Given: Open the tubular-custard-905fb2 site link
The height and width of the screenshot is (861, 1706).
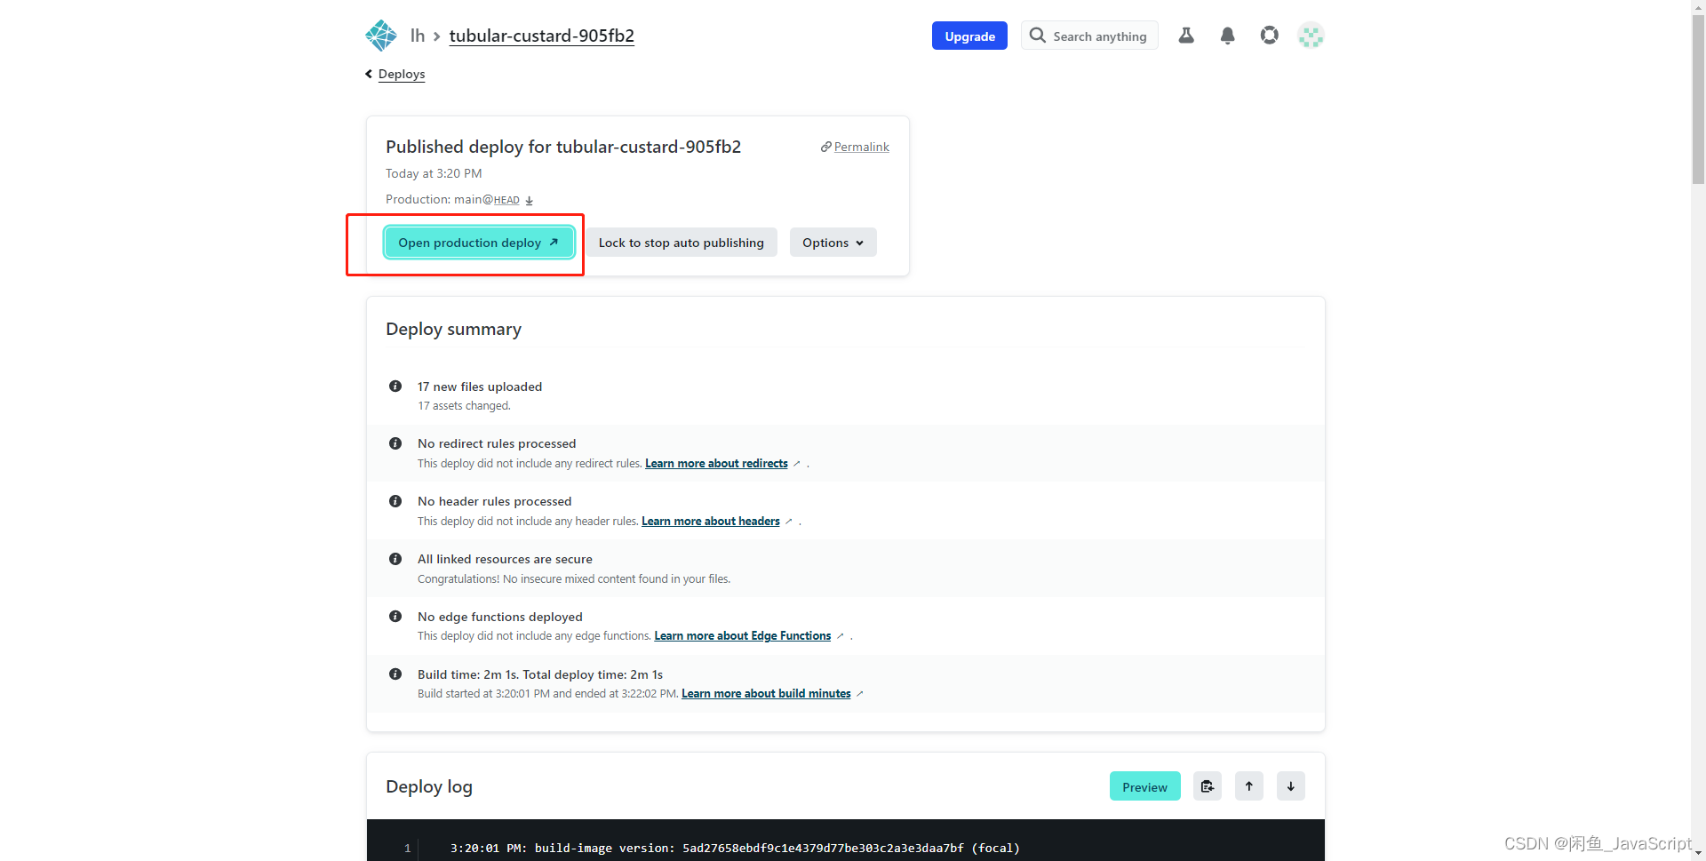Looking at the screenshot, I should pyautogui.click(x=542, y=36).
